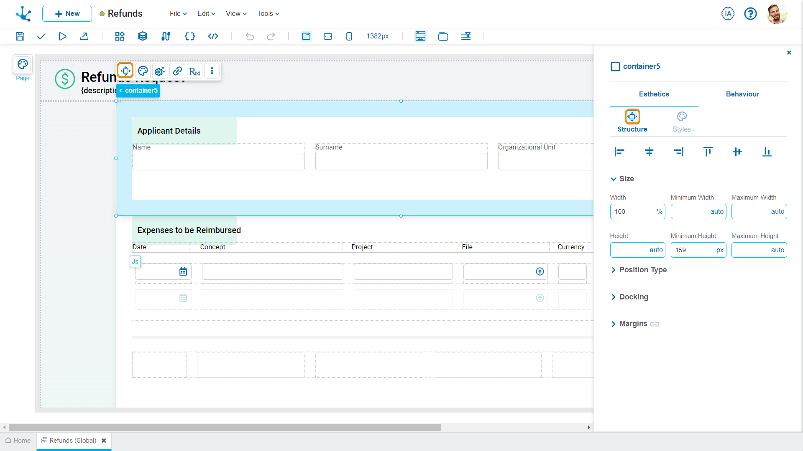Click the run/play preview icon

tap(62, 36)
